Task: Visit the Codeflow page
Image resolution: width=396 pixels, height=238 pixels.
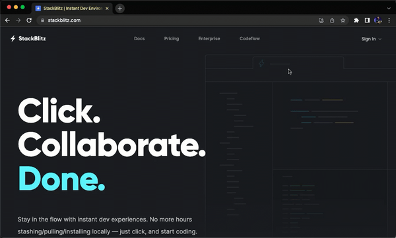Action: [249, 39]
